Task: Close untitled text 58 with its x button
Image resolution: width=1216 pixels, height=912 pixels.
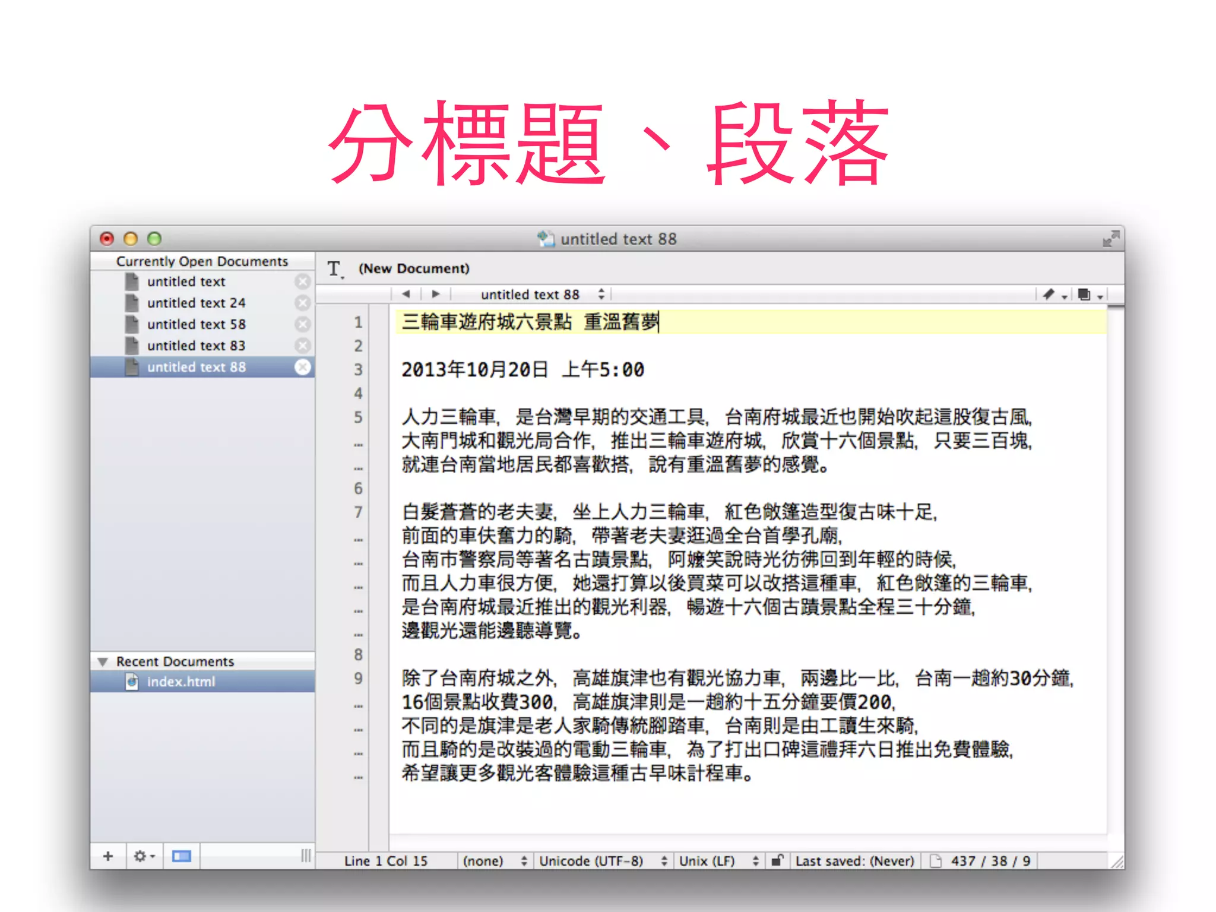Action: click(x=303, y=324)
